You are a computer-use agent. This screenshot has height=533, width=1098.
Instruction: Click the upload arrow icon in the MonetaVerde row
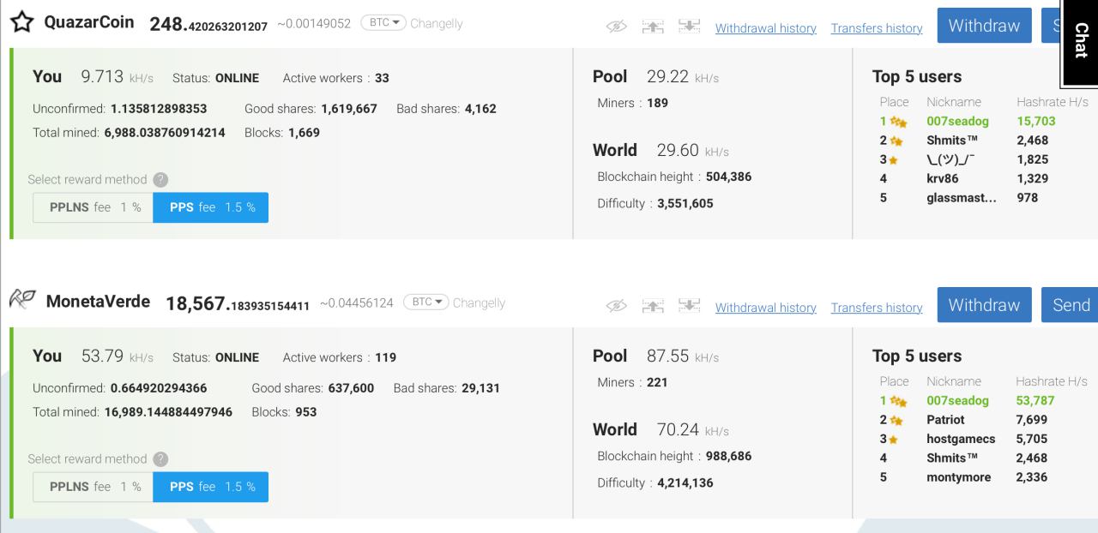click(654, 307)
